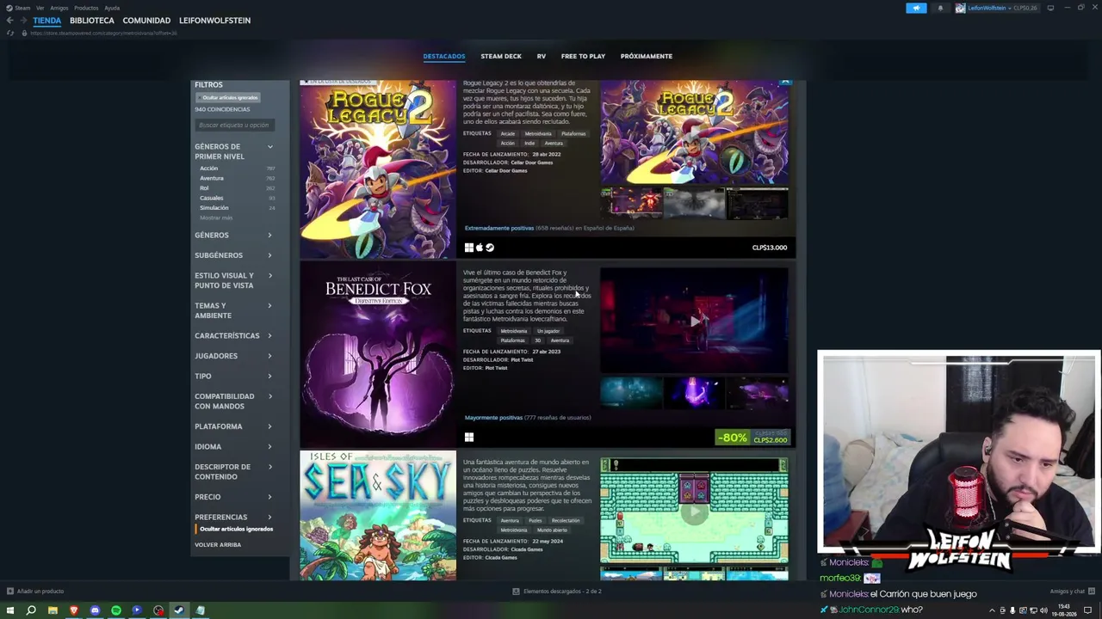
Task: Open File Explorer from the taskbar
Action: (53, 610)
